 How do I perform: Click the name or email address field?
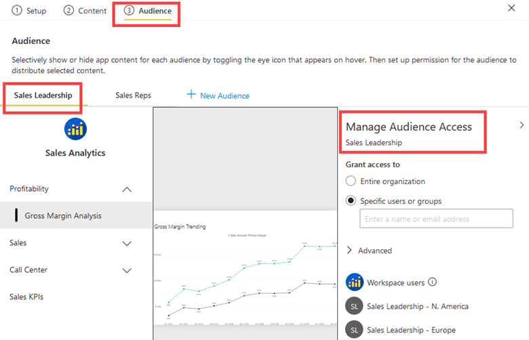[435, 219]
